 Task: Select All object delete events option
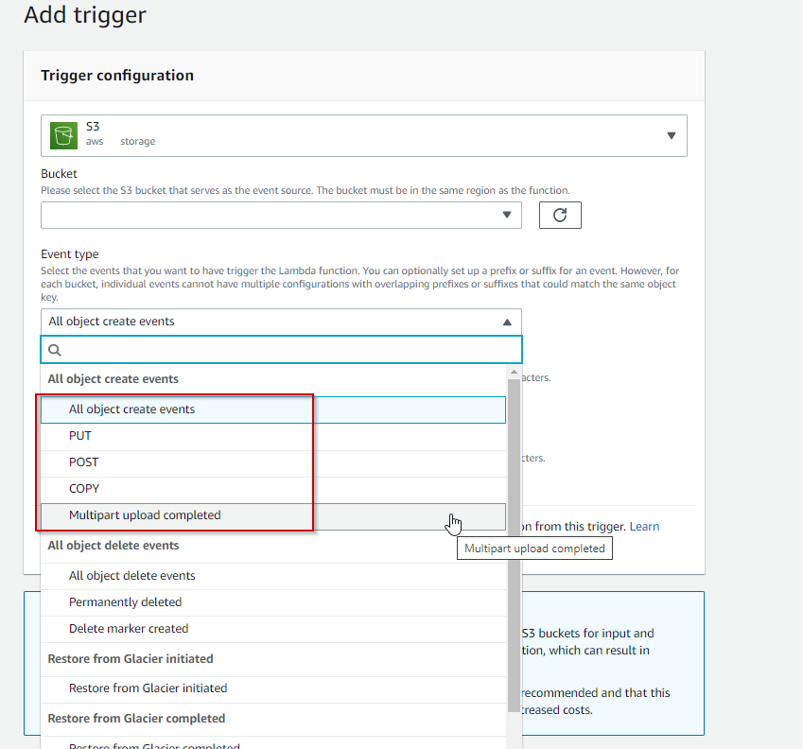pos(273,576)
